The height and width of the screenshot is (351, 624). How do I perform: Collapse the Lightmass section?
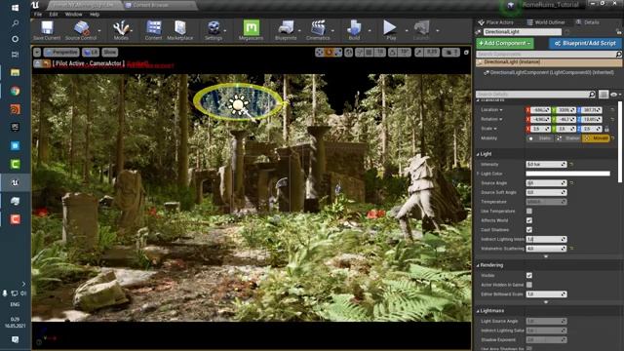(x=478, y=311)
